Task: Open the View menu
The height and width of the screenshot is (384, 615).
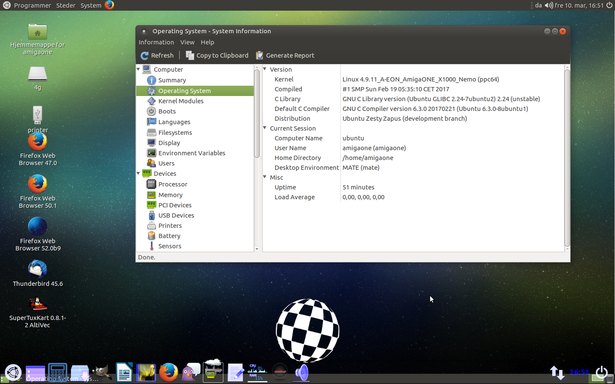Action: point(187,42)
